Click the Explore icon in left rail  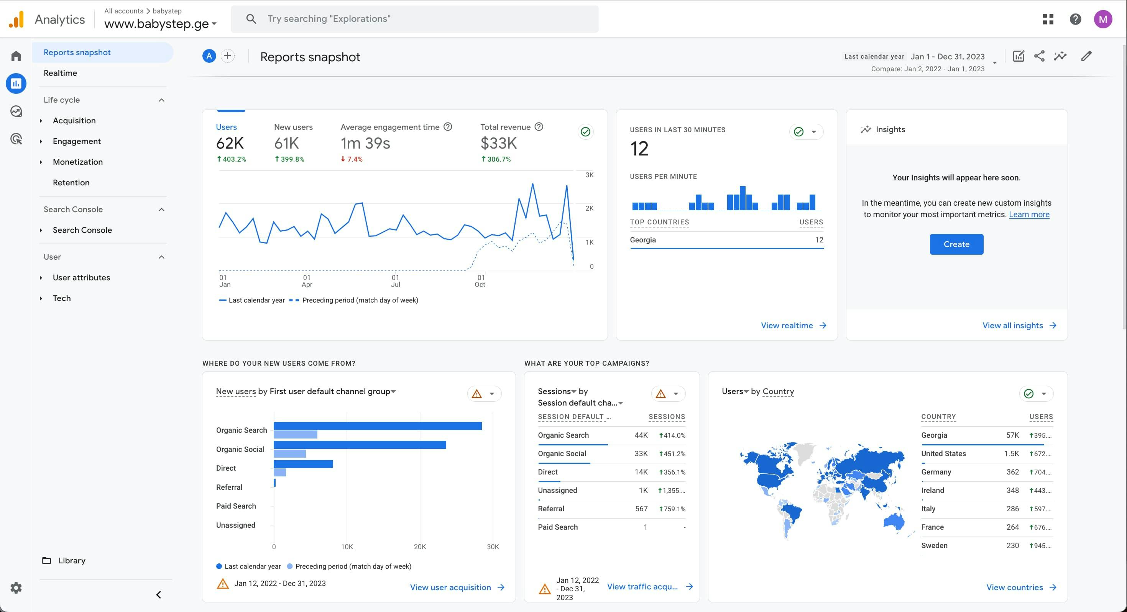pos(16,111)
